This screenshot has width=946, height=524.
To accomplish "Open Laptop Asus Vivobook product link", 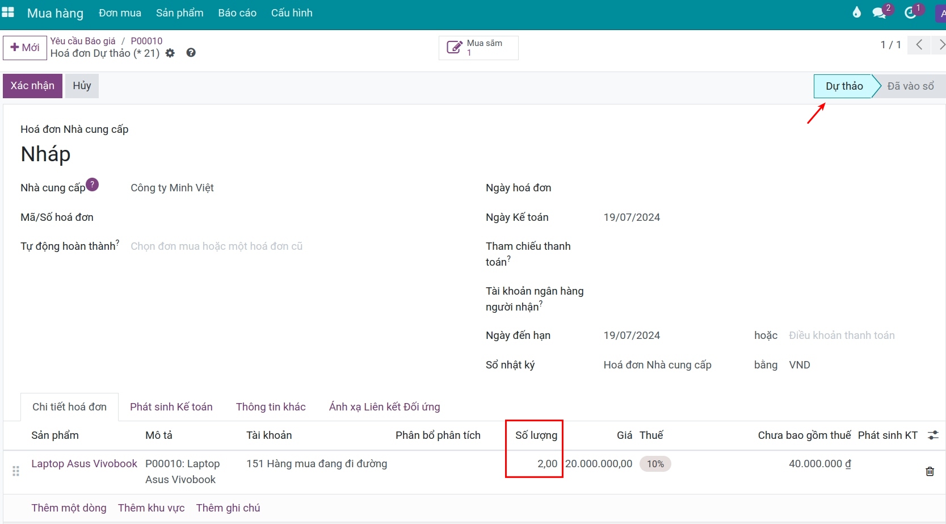I will [84, 464].
